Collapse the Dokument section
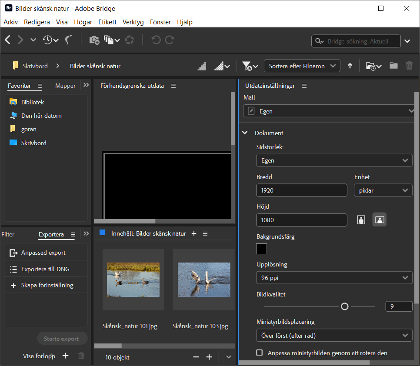420x366 pixels. [x=245, y=133]
